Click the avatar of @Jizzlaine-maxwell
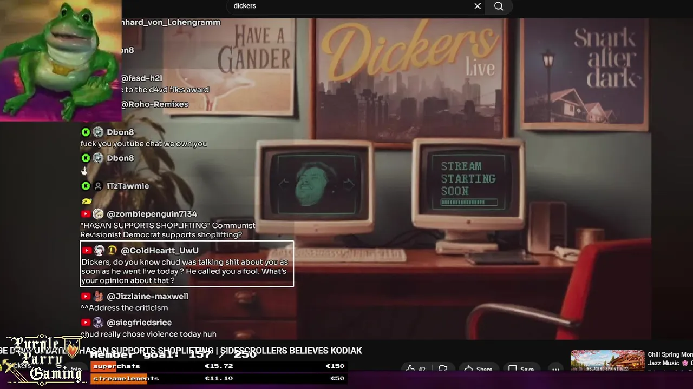Screen dimensions: 693x389 pyautogui.click(x=98, y=296)
